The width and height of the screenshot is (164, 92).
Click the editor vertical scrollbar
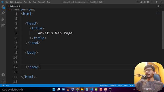tap(163, 30)
